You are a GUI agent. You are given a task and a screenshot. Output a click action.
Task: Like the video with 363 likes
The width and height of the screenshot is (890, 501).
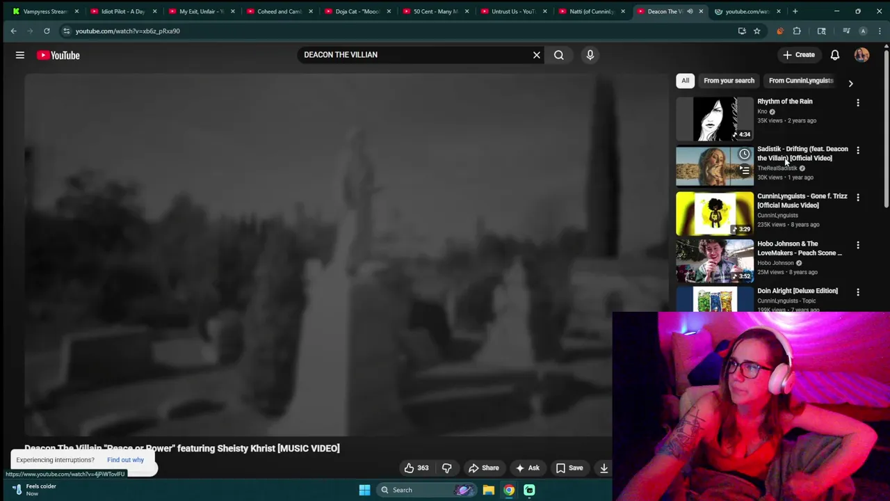416,468
